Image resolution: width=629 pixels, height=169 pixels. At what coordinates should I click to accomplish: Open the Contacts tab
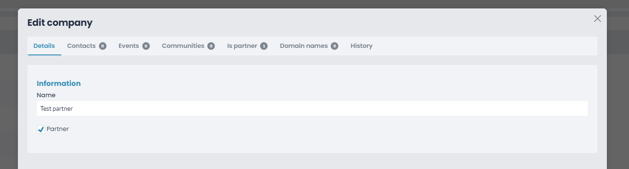87,46
